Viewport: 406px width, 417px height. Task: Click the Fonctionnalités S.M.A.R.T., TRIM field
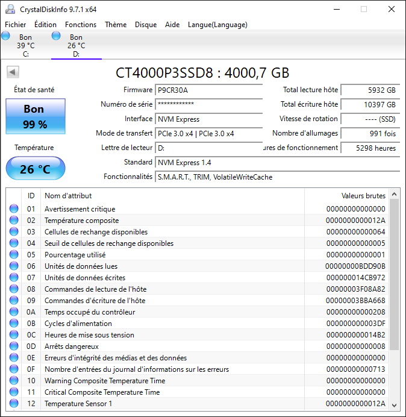pyautogui.click(x=278, y=177)
